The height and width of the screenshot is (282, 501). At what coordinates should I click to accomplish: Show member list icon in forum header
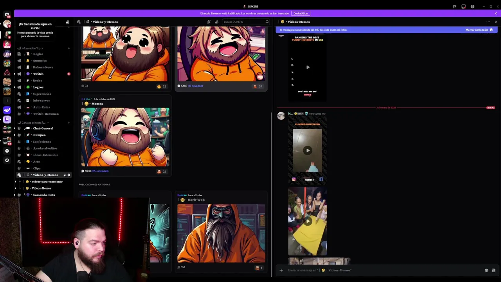click(x=216, y=22)
